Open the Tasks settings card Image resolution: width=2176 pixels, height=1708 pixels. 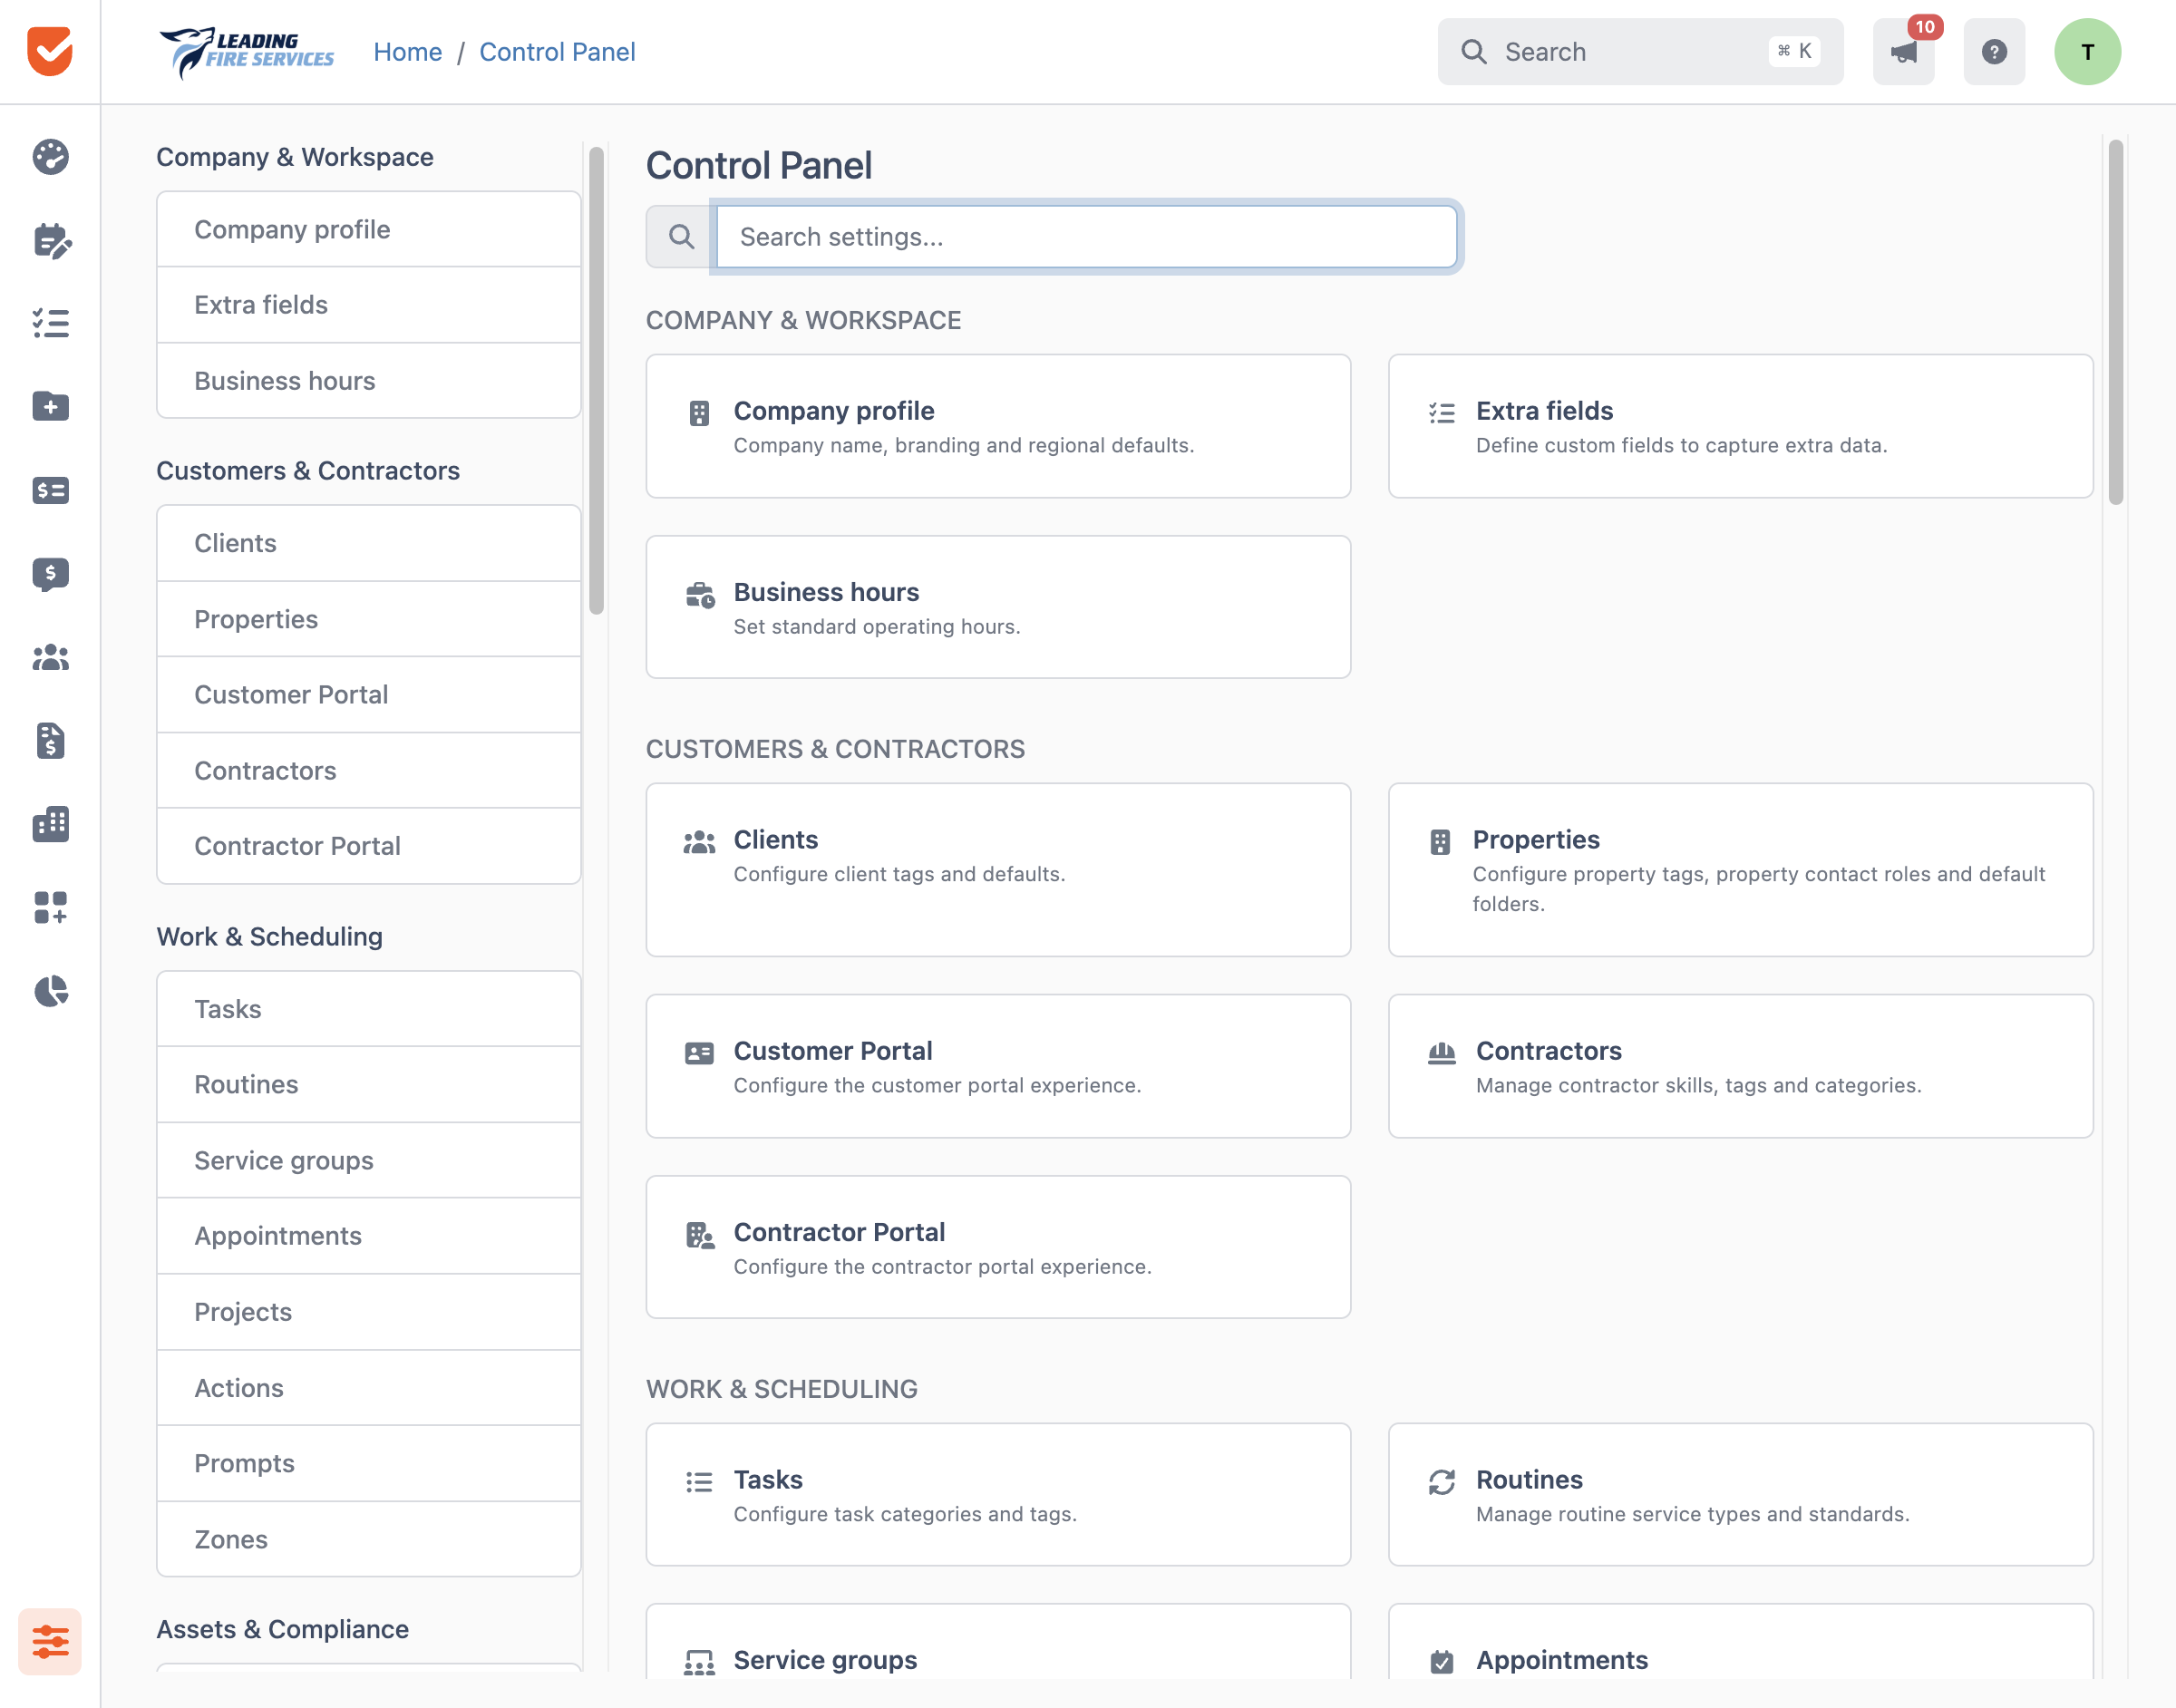(x=998, y=1495)
